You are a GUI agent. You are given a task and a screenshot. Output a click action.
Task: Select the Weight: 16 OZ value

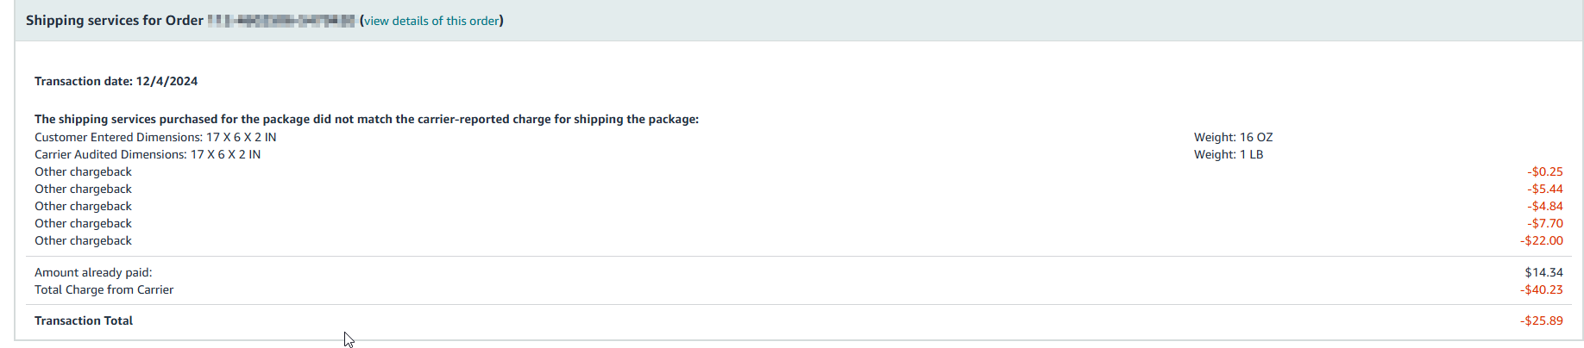tap(1233, 137)
